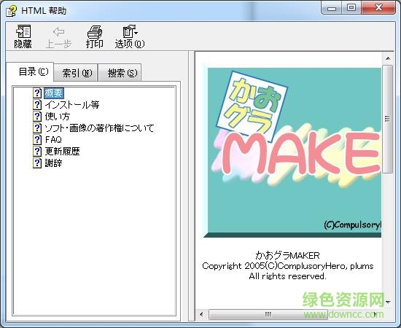The image size is (401, 328).
Task: Open the 更新履歴 topic
Action: (x=62, y=151)
